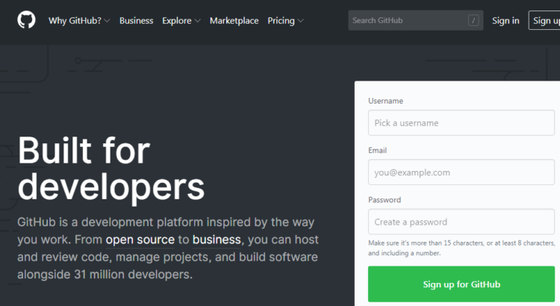Open the Explore dropdown menu
This screenshot has height=306, width=560.
point(181,21)
